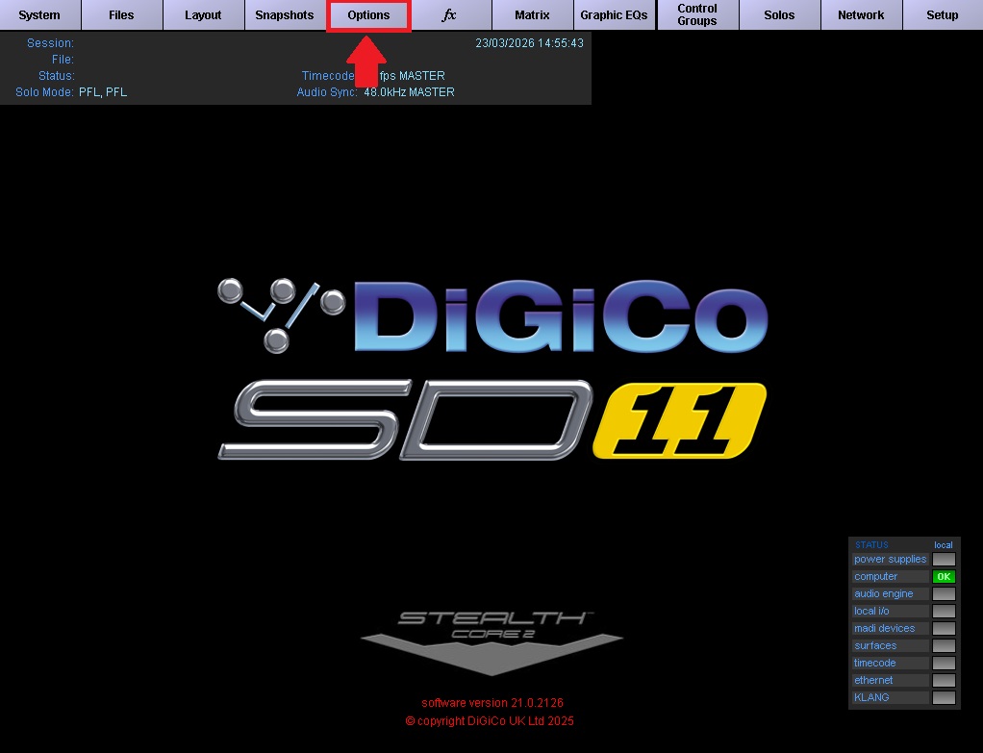Open the System menu
This screenshot has width=983, height=753.
coord(40,15)
